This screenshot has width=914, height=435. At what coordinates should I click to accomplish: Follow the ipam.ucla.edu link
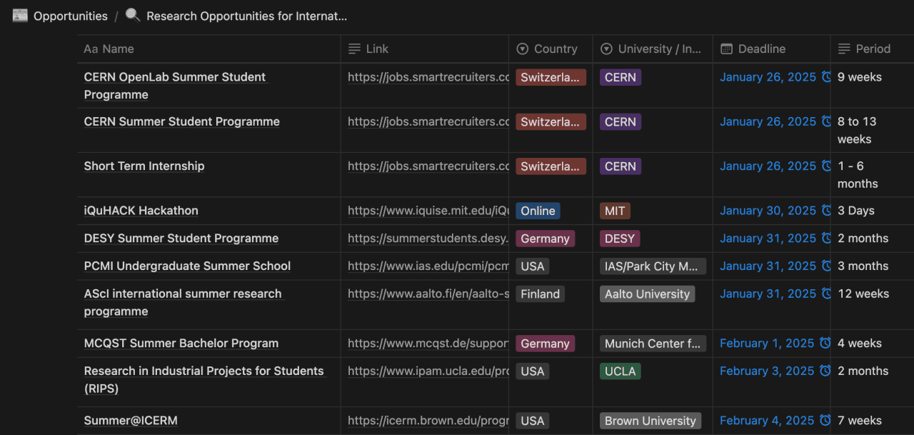[x=428, y=371]
